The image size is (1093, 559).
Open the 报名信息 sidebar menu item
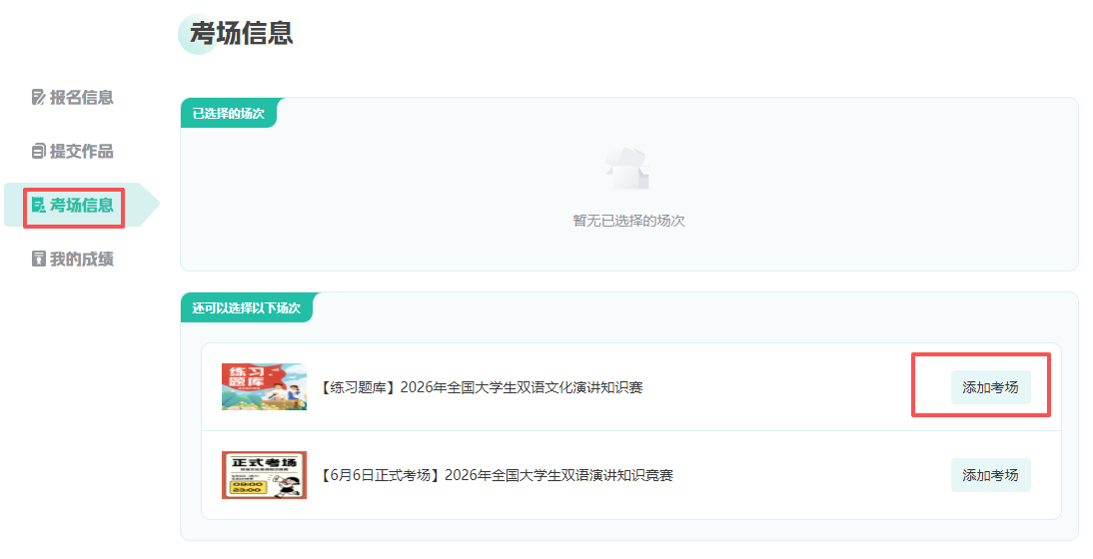(73, 98)
